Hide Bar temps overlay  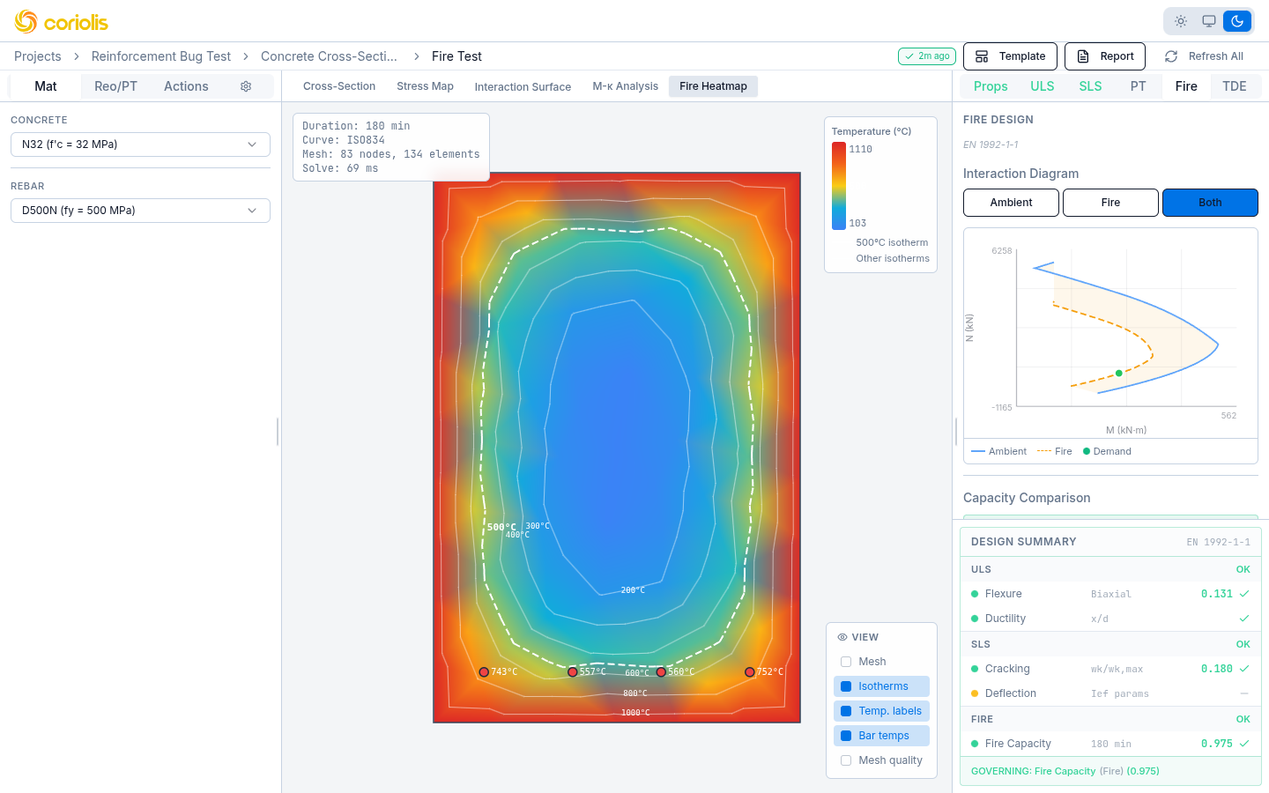(881, 736)
